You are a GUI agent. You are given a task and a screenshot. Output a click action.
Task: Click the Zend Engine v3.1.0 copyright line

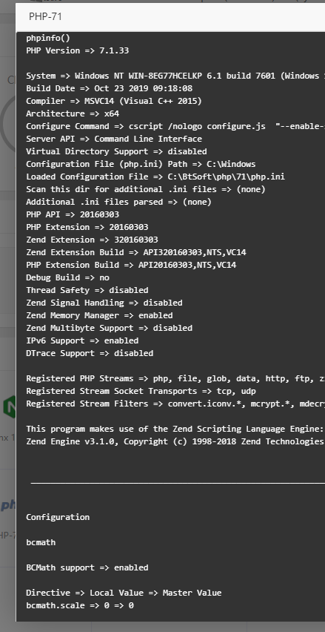click(175, 442)
